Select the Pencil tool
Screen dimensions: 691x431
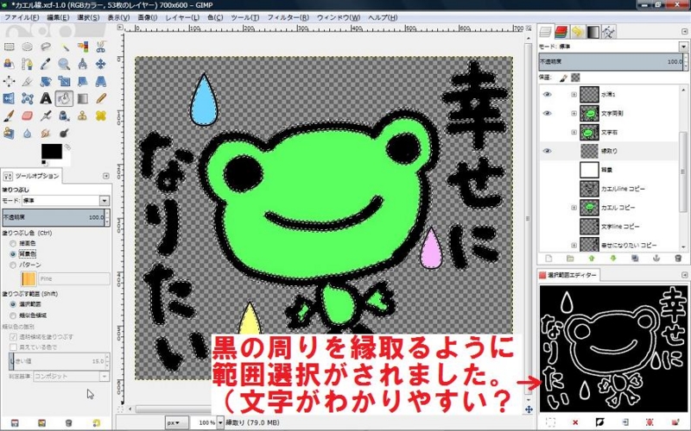click(101, 98)
